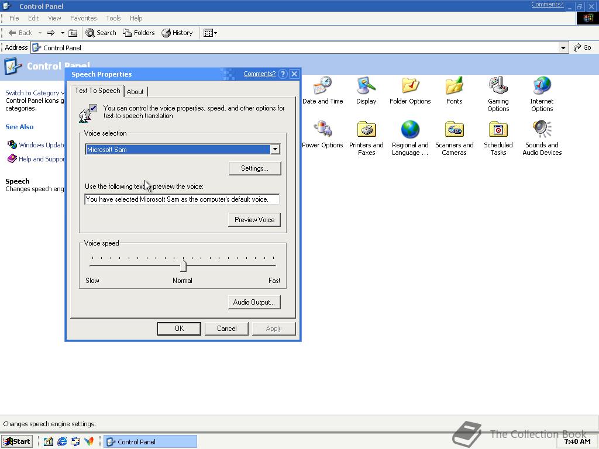This screenshot has height=449, width=599.
Task: Open the File menu
Action: pos(14,18)
